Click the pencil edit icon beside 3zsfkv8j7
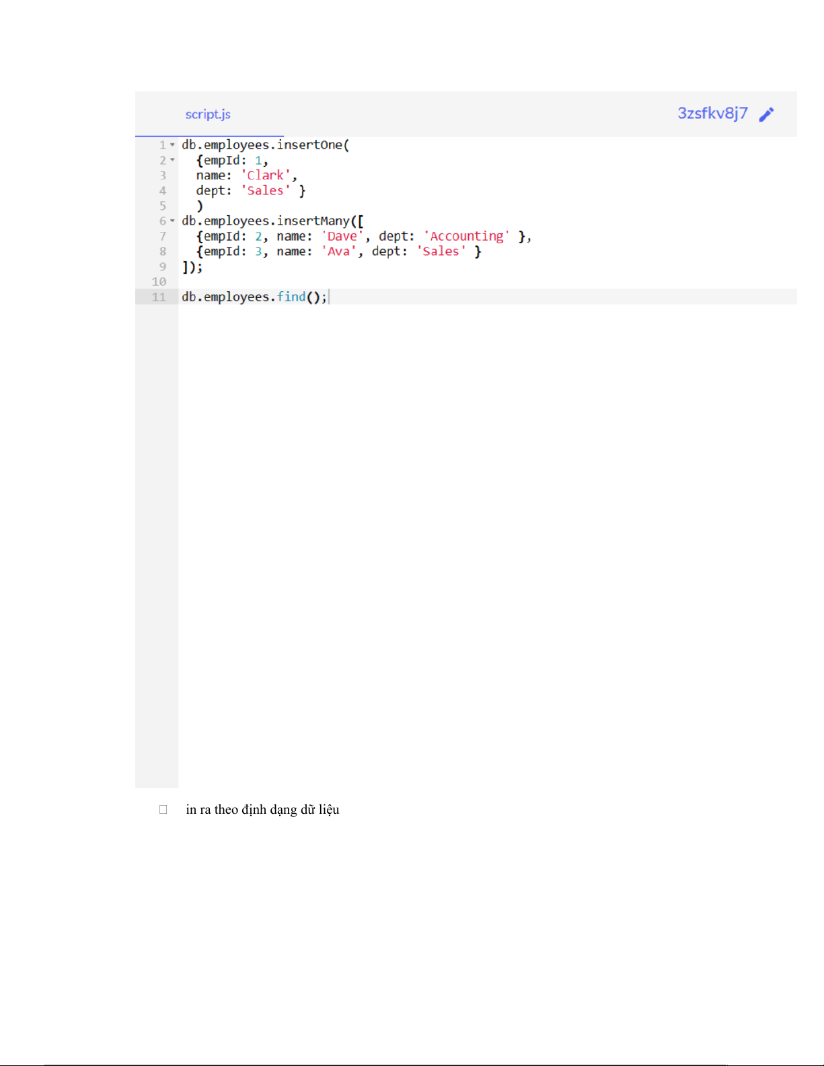 pyautogui.click(x=766, y=114)
